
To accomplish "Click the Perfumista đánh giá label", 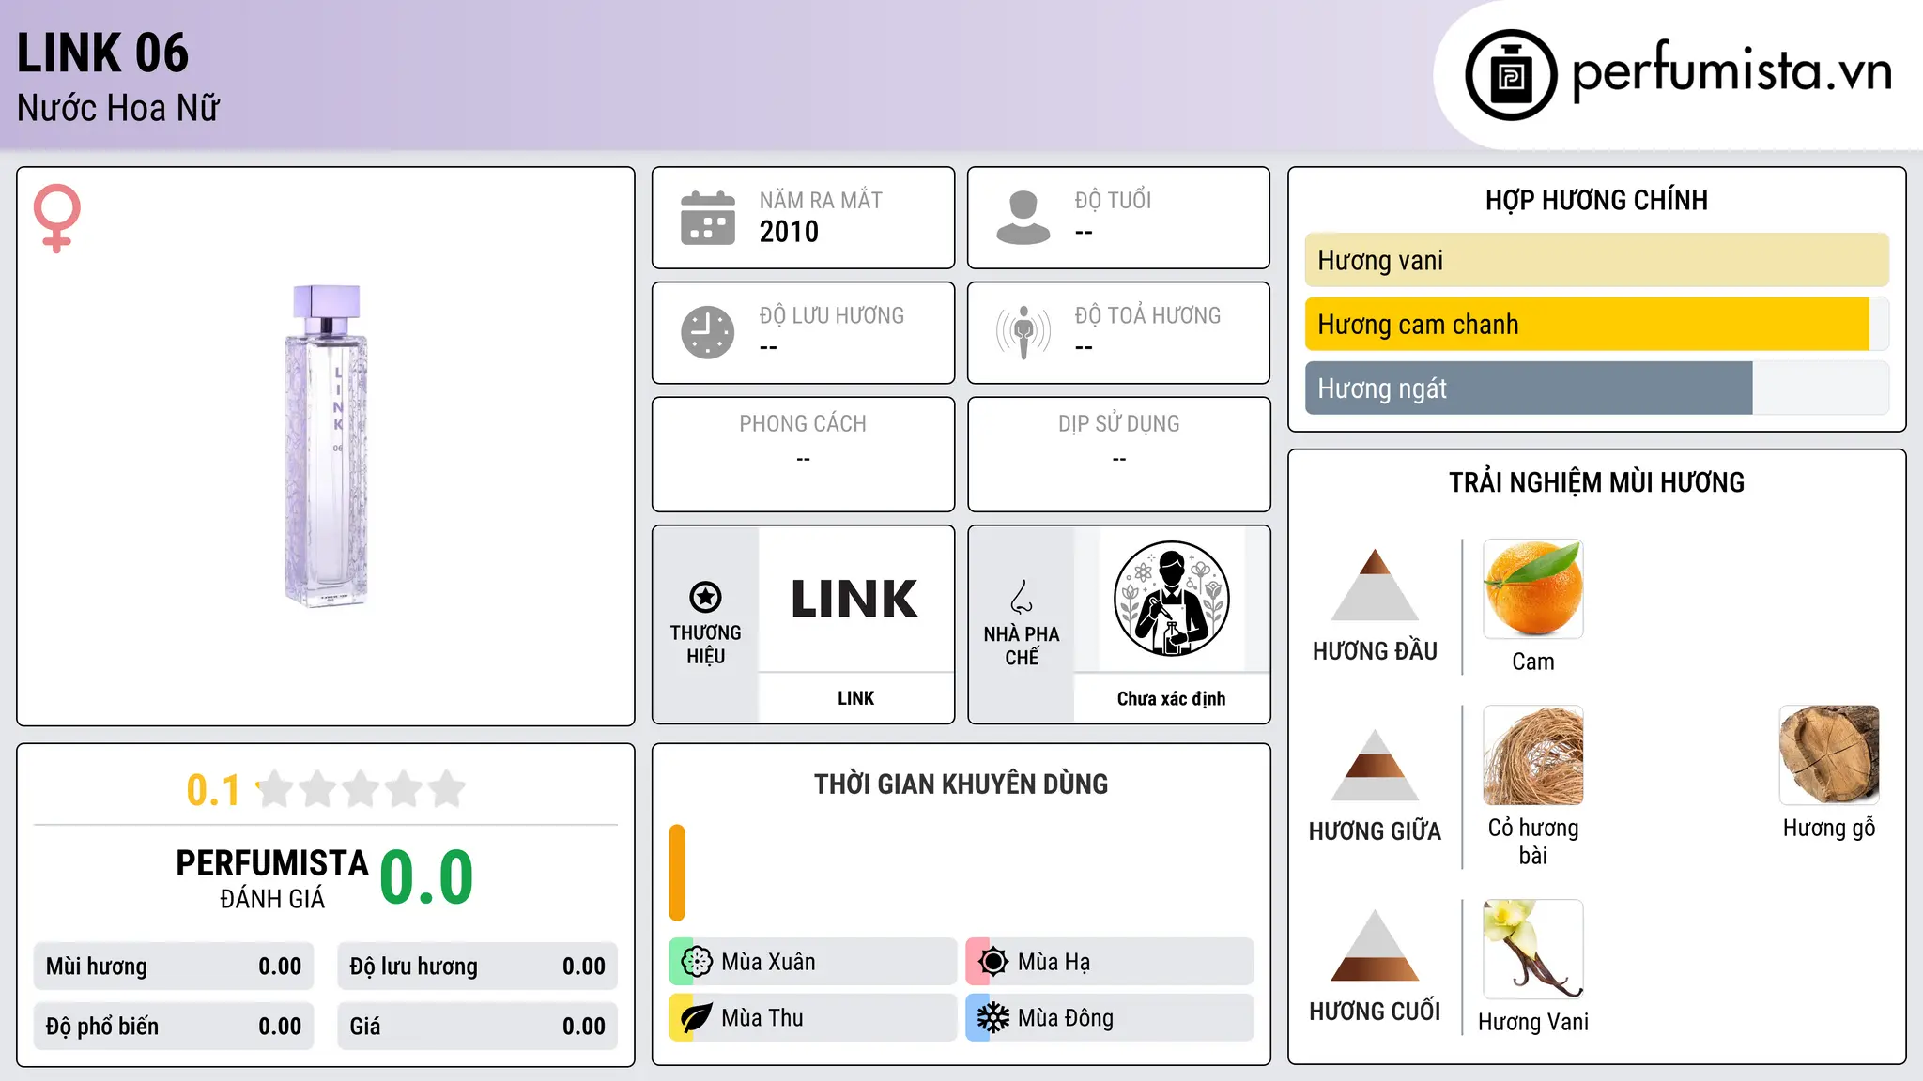I will (x=272, y=879).
